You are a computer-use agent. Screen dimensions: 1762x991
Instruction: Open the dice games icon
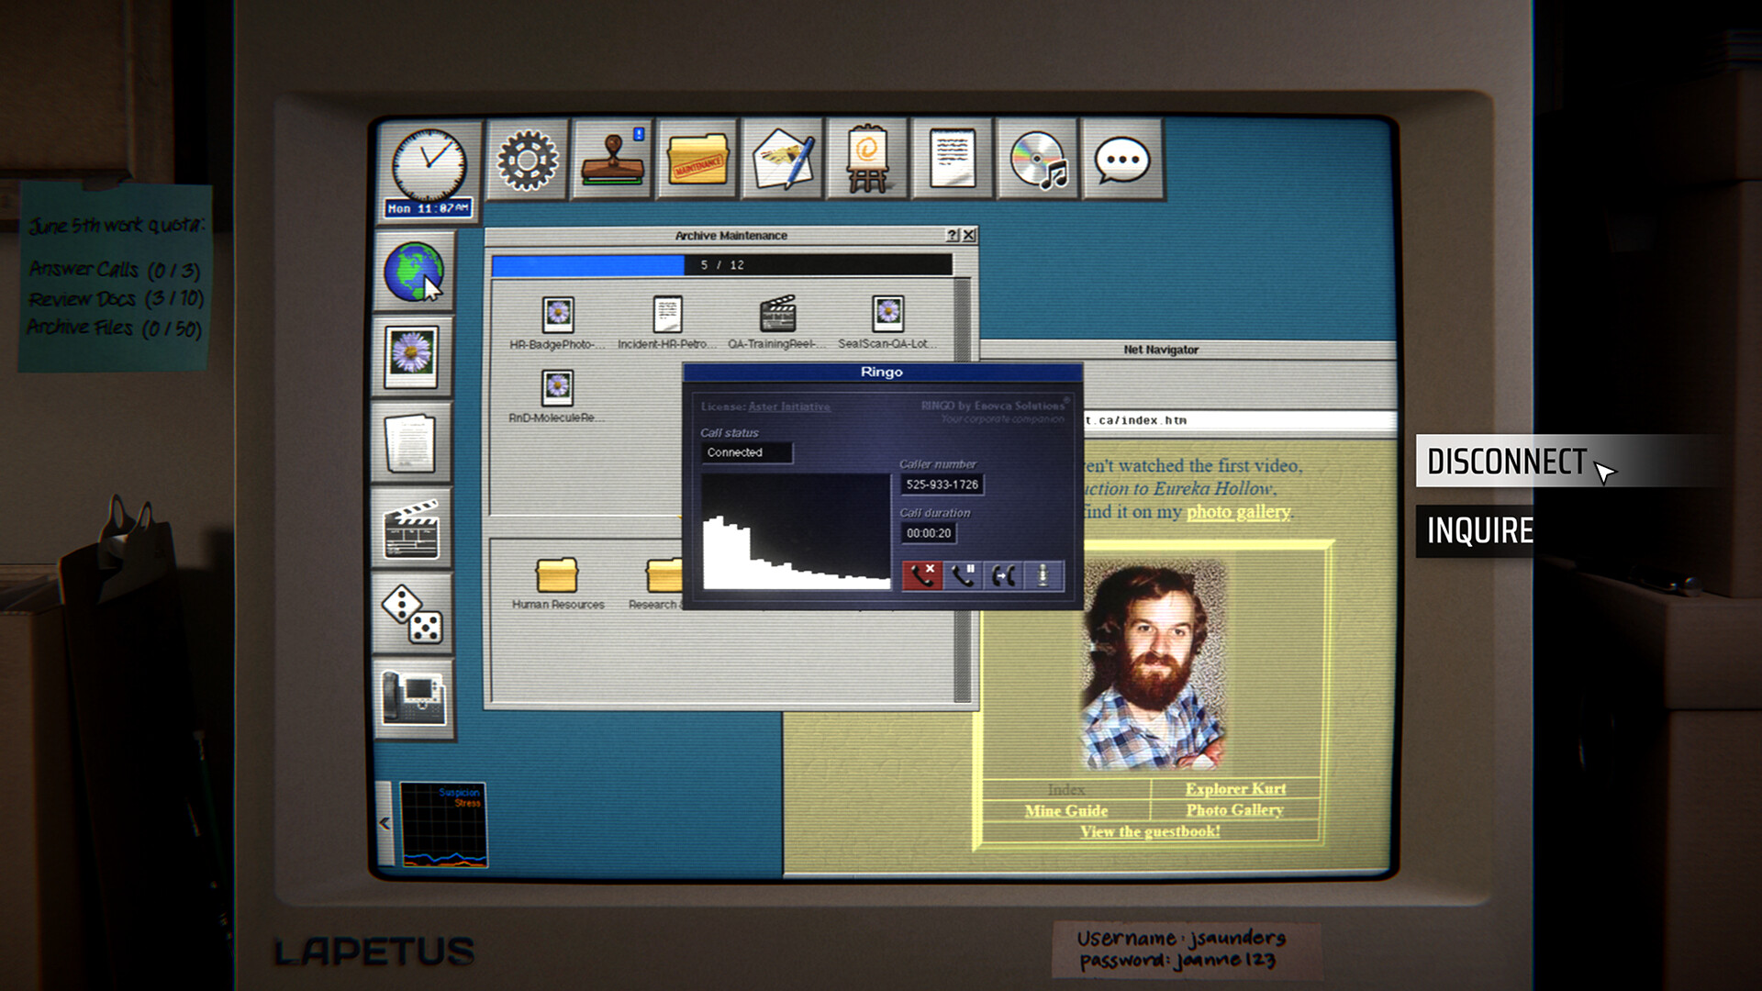(x=413, y=614)
